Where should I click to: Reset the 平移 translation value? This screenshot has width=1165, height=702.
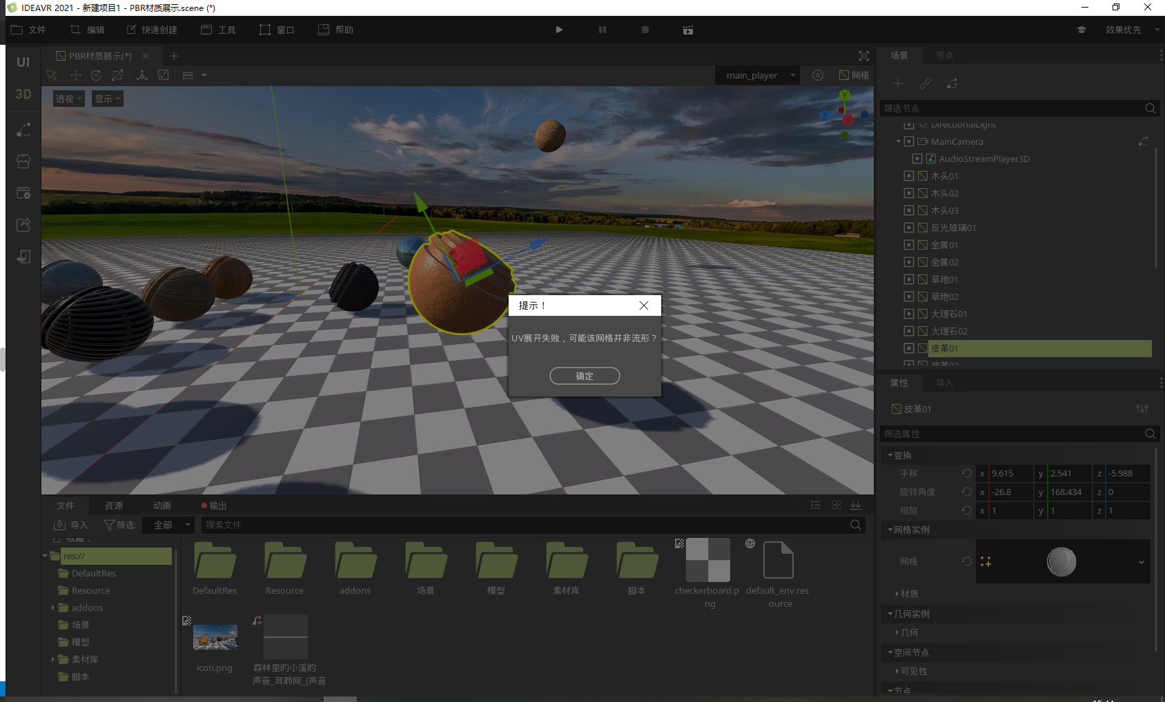pos(967,473)
